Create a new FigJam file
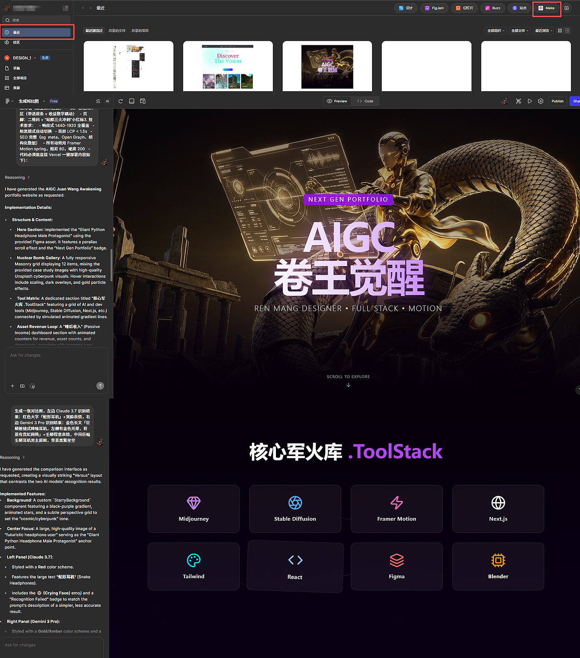 coord(434,8)
